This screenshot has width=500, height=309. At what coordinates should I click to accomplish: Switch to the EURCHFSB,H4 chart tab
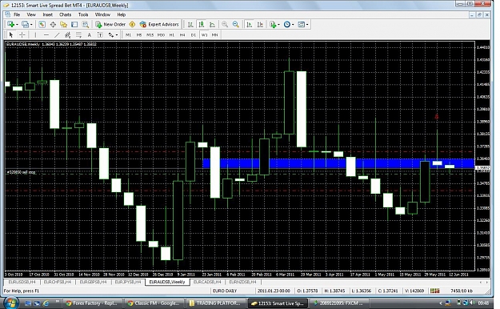coord(57,283)
